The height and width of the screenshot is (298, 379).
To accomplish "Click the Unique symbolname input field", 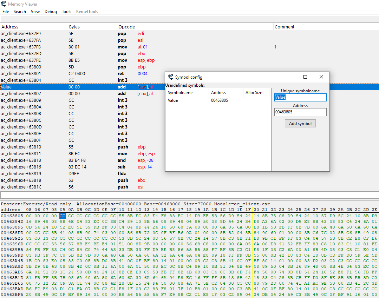I will tap(300, 97).
